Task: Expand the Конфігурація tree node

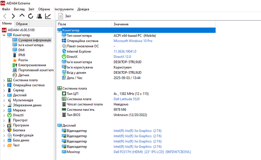Action: pyautogui.click(x=4, y=135)
